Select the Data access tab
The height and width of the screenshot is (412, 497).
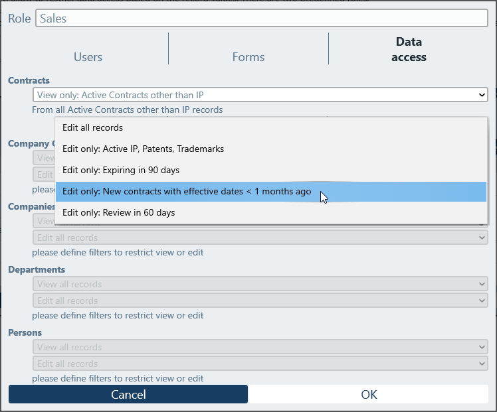409,50
